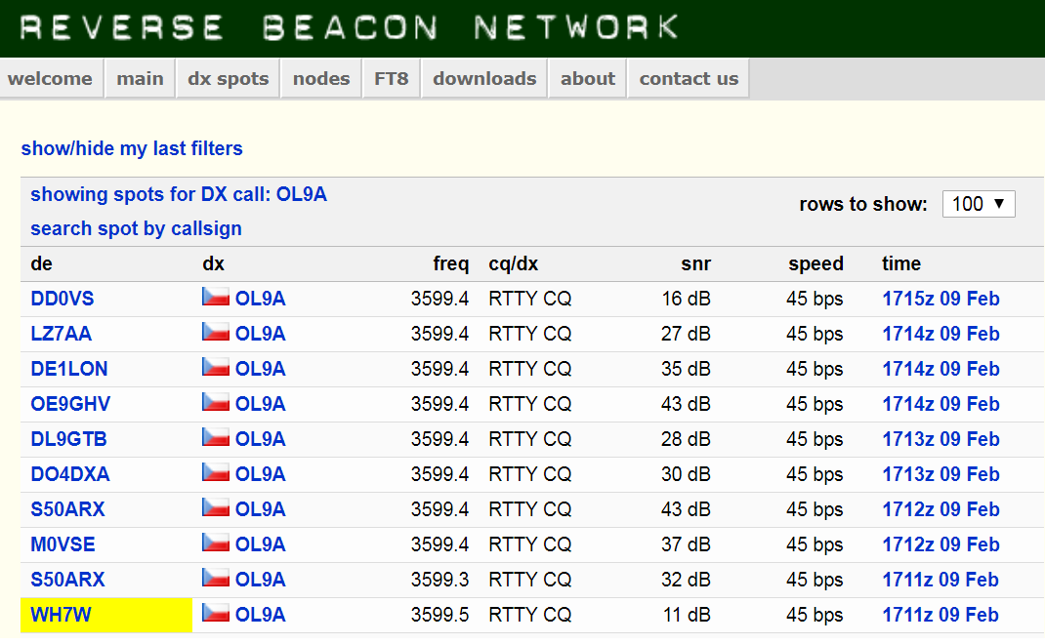Click the freq column header
The height and width of the screenshot is (644, 1045).
click(451, 263)
